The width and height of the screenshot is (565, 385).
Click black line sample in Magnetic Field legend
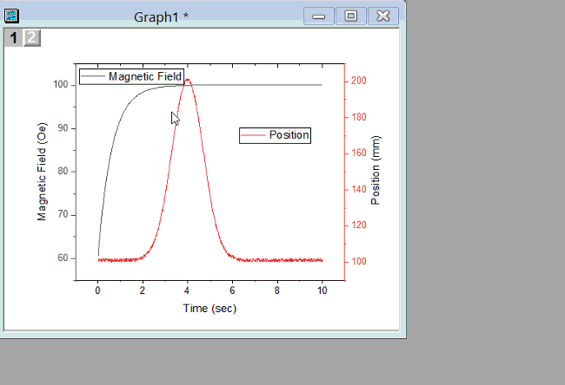click(93, 77)
